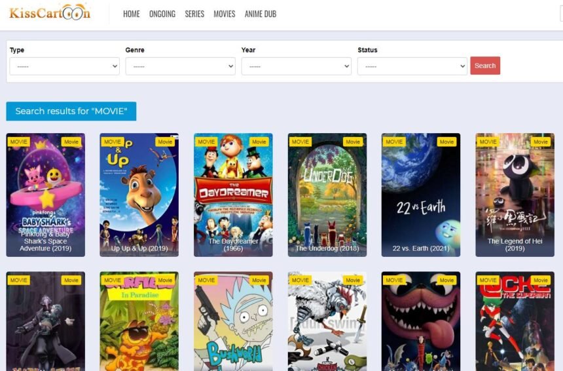Screen dimensions: 563x371
Task: Click Movie tag on Legend of Hei poster
Action: pyautogui.click(x=541, y=142)
